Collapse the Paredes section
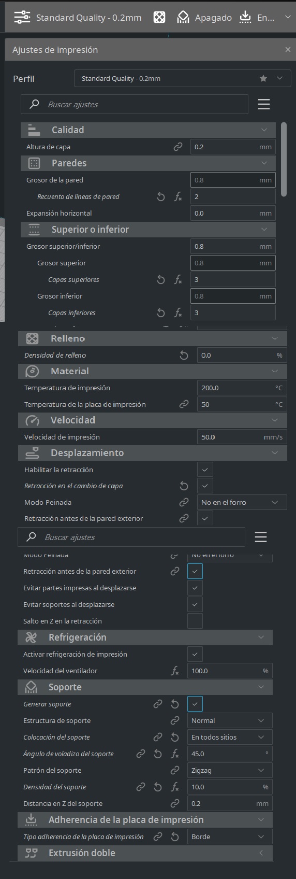Screen dimensions: 296x879 click(148, 163)
